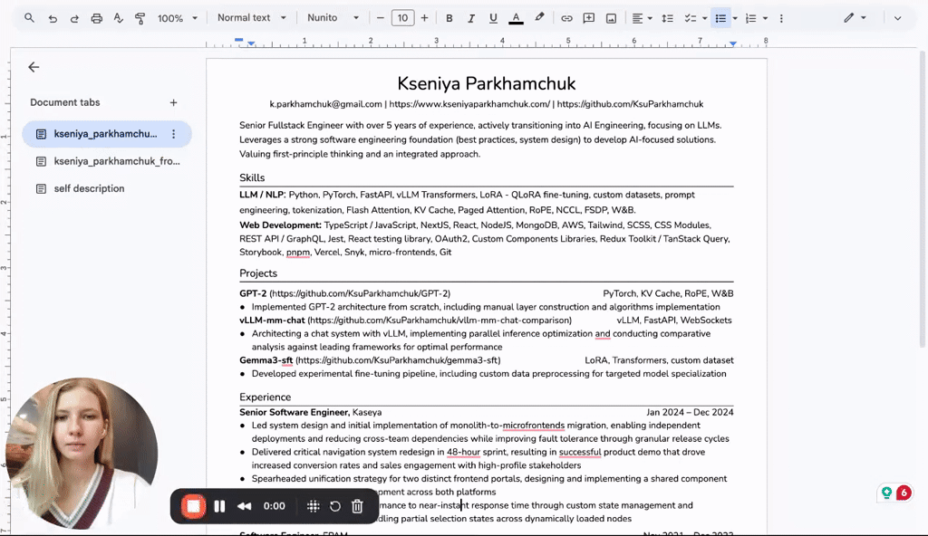Insert a link using the toolbar icon

click(x=565, y=17)
